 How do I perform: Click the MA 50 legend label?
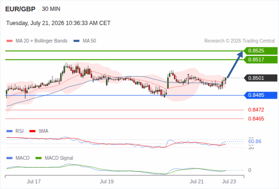tap(89, 41)
